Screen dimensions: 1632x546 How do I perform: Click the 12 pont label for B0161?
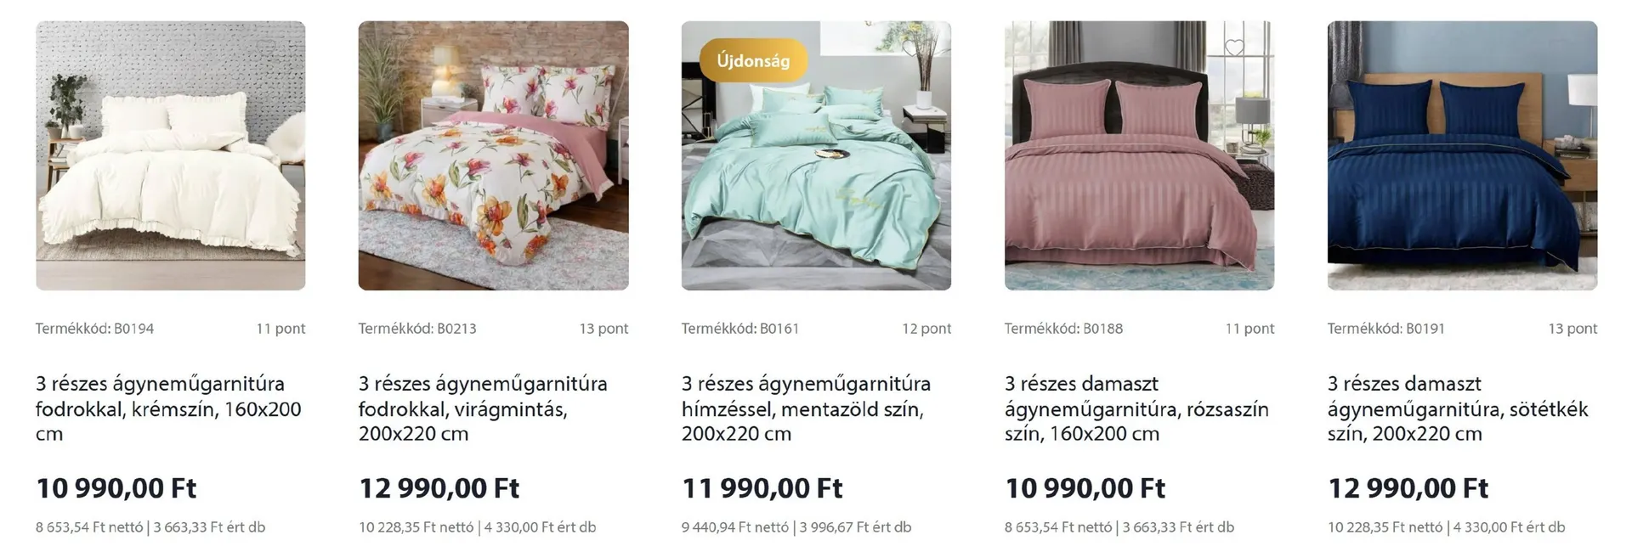926,329
